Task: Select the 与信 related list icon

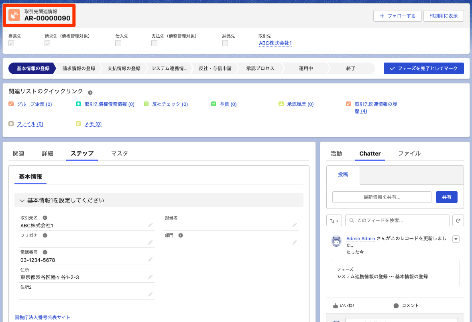Action: [x=213, y=104]
